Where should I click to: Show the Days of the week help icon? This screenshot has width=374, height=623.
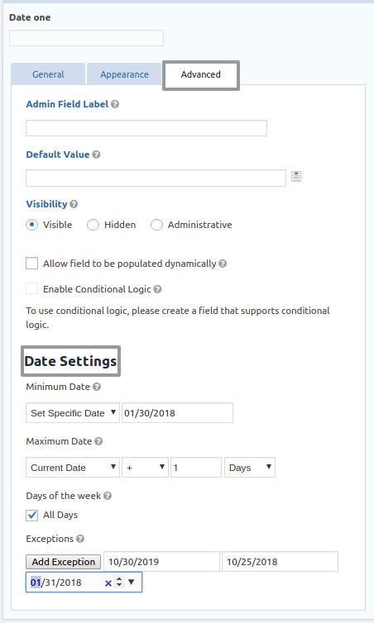pyautogui.click(x=108, y=496)
